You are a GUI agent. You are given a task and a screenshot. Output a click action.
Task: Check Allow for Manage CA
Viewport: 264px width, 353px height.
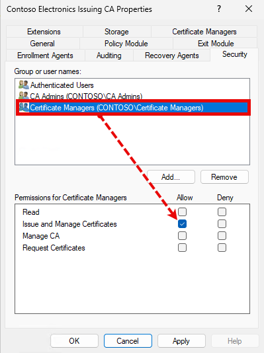click(x=182, y=236)
